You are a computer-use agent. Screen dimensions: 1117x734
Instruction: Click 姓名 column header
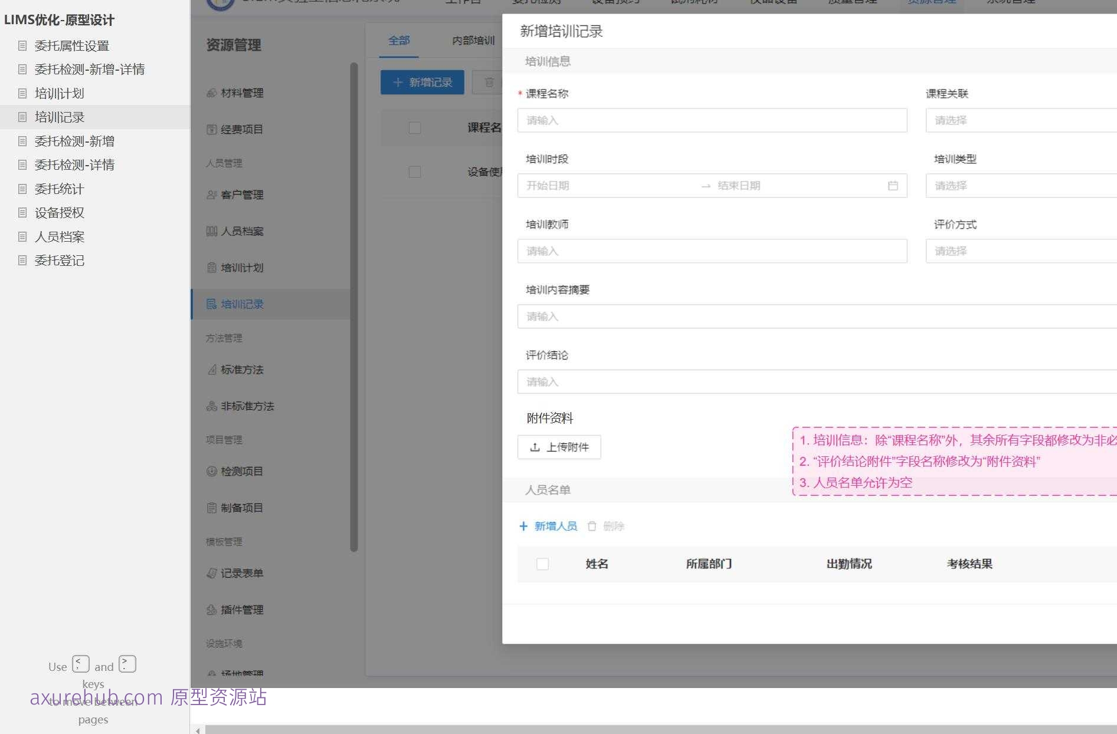pyautogui.click(x=597, y=564)
